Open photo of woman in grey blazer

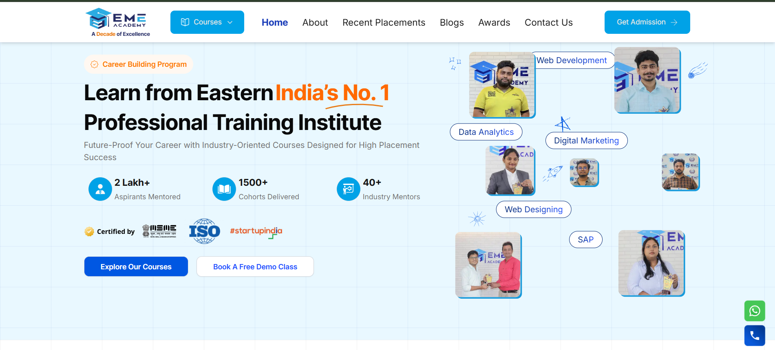[x=510, y=171]
